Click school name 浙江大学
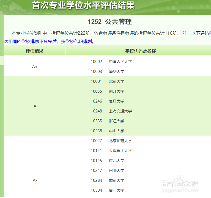This screenshot has height=198, width=211. tap(116, 121)
